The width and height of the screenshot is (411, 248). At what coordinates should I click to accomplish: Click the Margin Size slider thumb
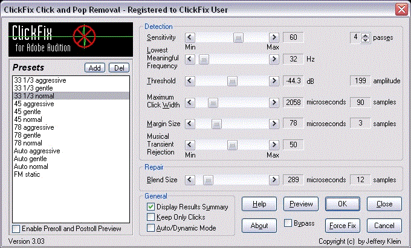pos(216,124)
